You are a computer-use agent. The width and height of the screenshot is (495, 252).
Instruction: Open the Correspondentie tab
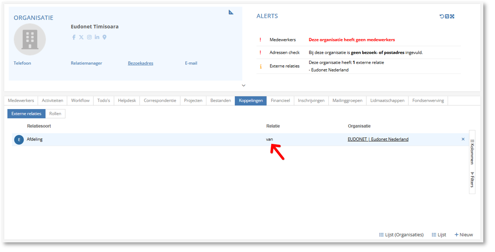pyautogui.click(x=160, y=100)
